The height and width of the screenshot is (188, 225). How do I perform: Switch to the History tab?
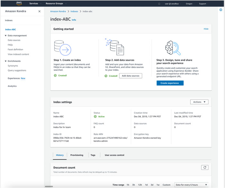click(60, 155)
